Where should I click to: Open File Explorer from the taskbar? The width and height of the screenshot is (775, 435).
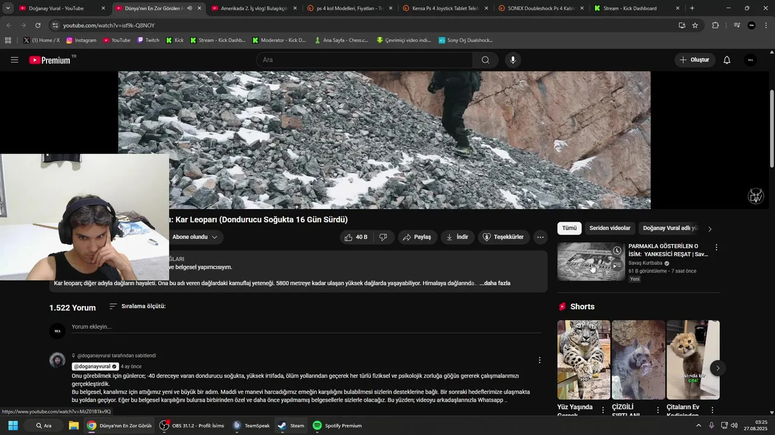(x=74, y=425)
